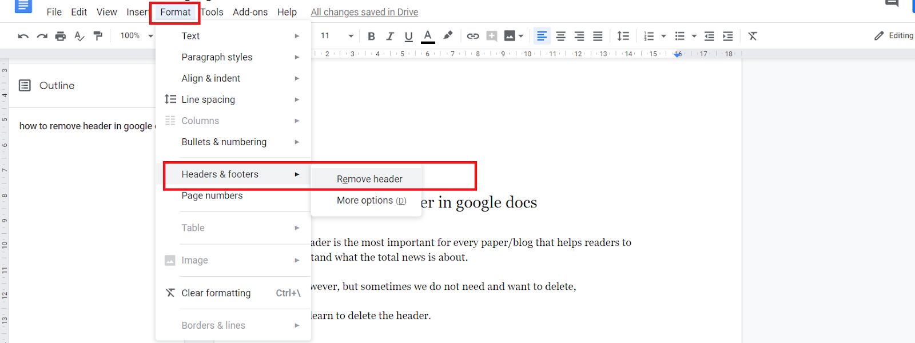The image size is (915, 343).
Task: Choose Remove header option
Action: pyautogui.click(x=366, y=179)
